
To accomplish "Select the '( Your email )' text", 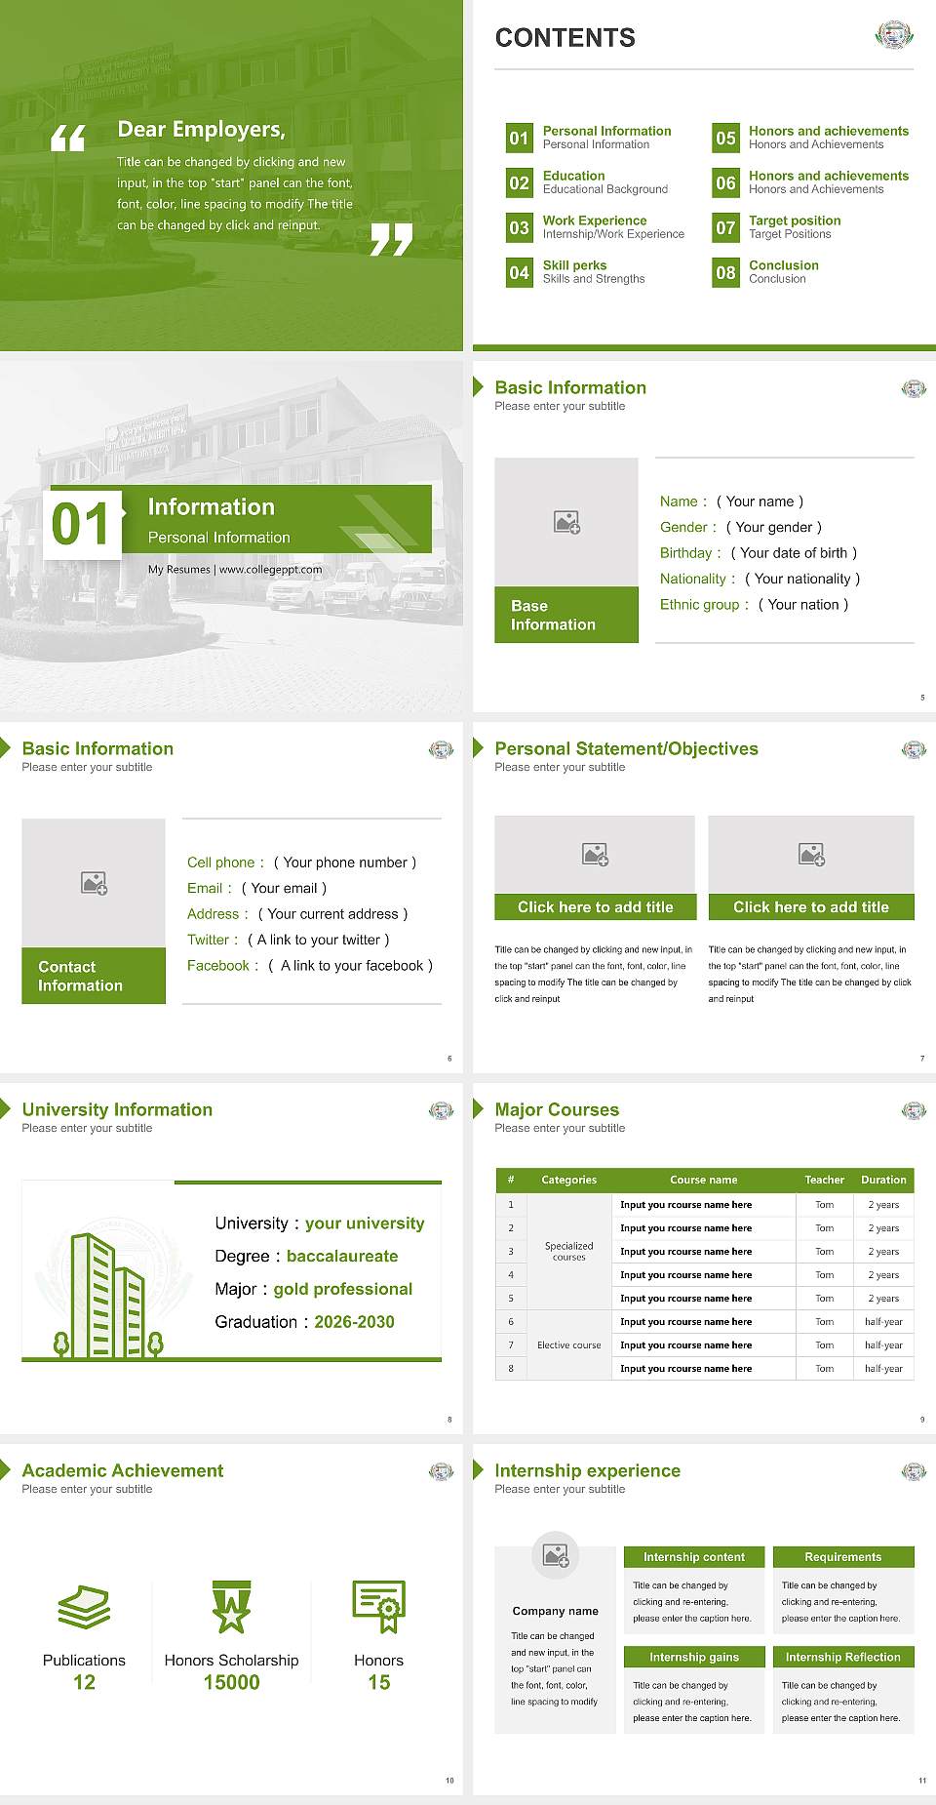I will click(285, 888).
